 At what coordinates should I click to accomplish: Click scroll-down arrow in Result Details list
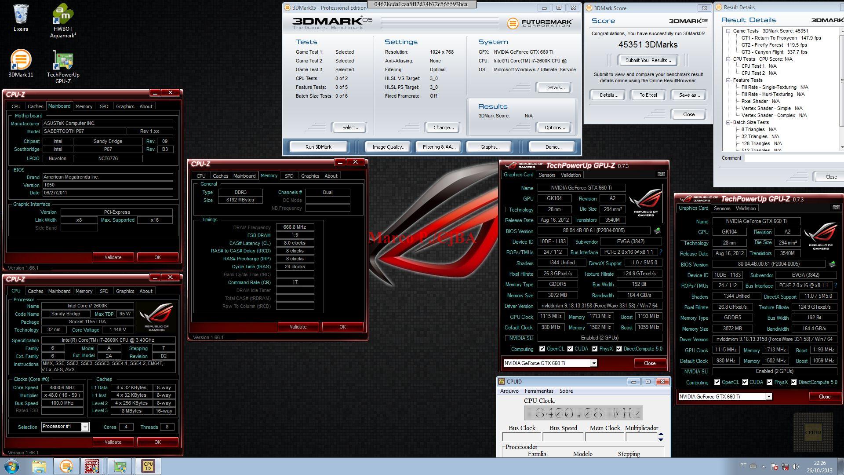842,147
